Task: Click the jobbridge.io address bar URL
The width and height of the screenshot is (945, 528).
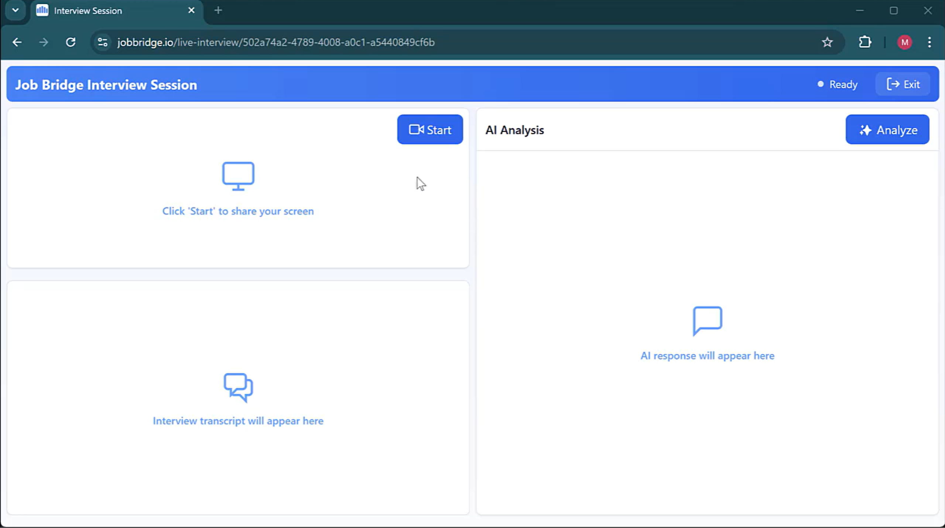Action: click(275, 42)
